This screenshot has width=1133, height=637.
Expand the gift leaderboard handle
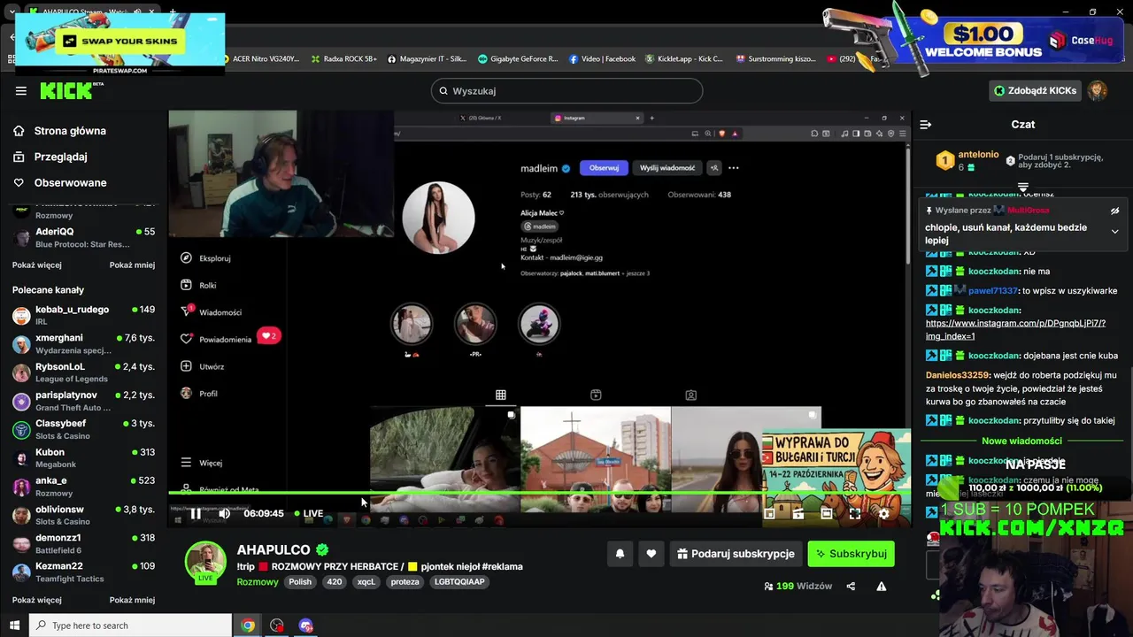pos(1023,187)
